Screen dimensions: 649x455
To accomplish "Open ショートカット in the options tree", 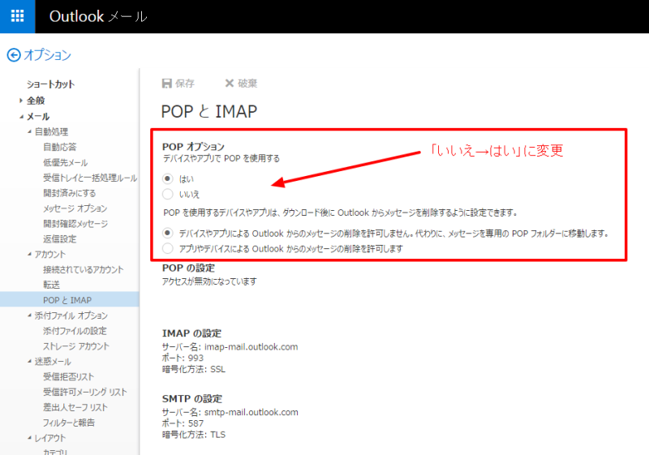I will (51, 84).
